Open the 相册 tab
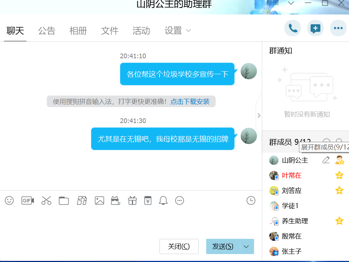Screen dimensions: 349x262 tap(78, 31)
